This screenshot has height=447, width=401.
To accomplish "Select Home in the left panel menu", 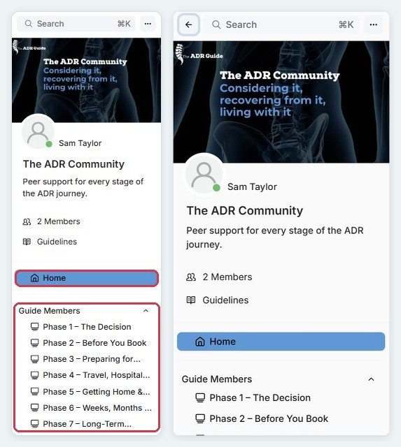I will point(87,278).
